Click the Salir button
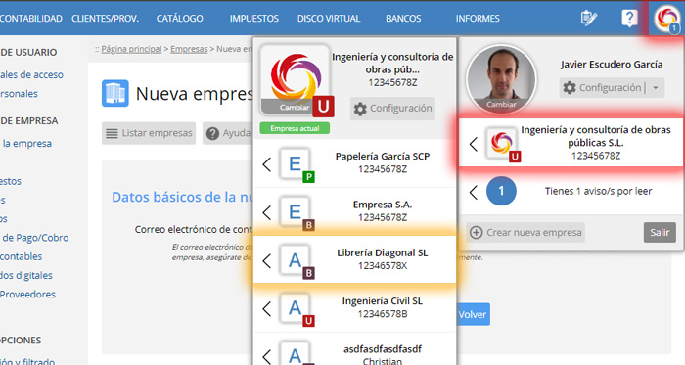 point(660,232)
